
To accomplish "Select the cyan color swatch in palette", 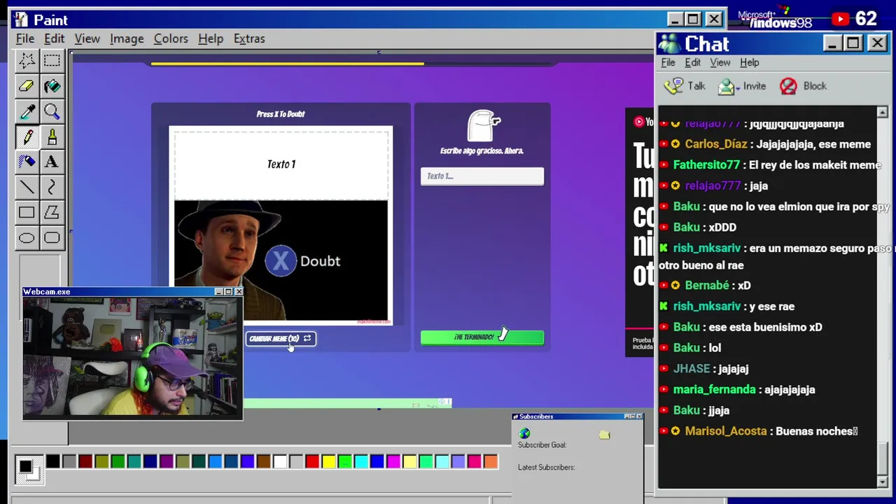I will tap(360, 461).
